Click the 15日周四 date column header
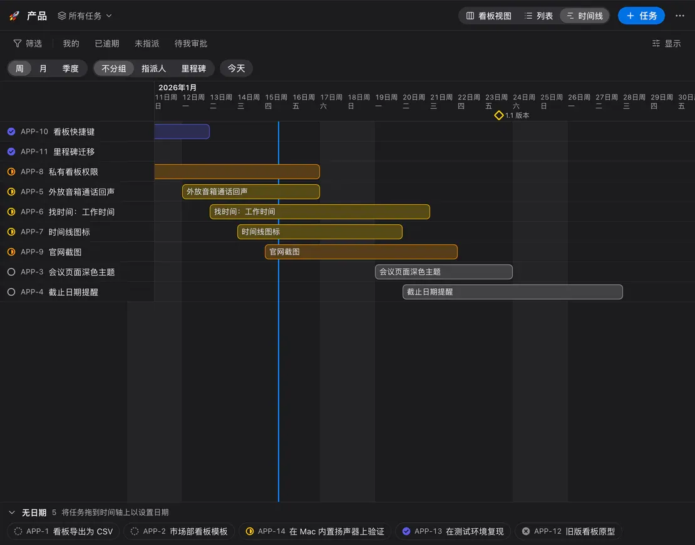 (x=275, y=101)
